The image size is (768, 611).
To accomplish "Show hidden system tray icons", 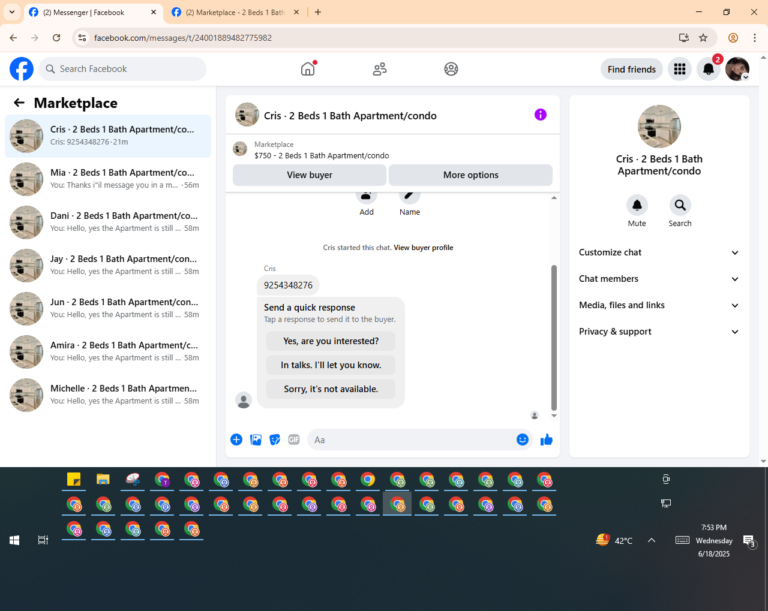I will tap(652, 540).
